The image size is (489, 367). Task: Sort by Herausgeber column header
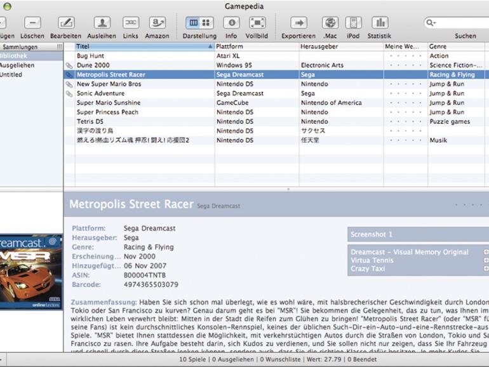(341, 46)
